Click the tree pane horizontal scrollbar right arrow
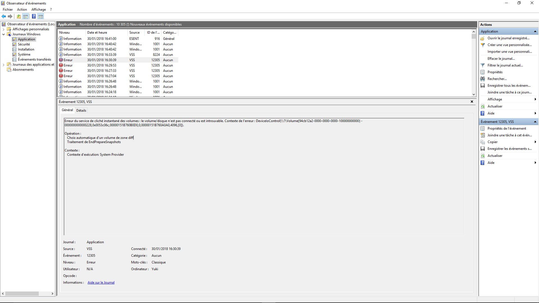The height and width of the screenshot is (303, 539). 52,294
